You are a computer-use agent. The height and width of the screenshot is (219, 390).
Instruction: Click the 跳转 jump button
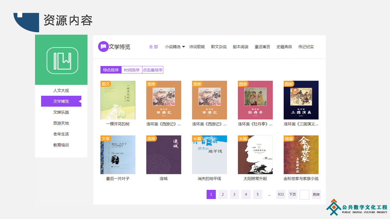click(x=316, y=194)
